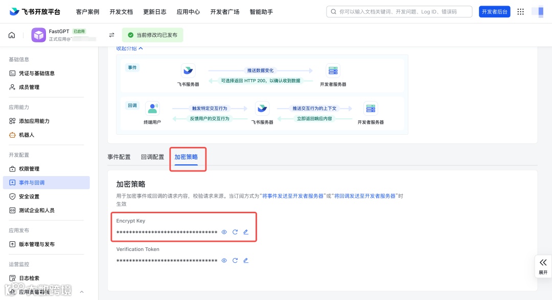Select the 加密策略 tab
The height and width of the screenshot is (300, 552).
(186, 157)
